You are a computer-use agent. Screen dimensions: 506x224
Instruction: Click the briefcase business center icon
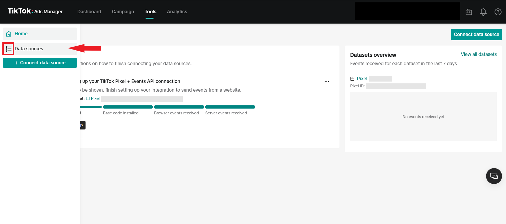pos(469,12)
